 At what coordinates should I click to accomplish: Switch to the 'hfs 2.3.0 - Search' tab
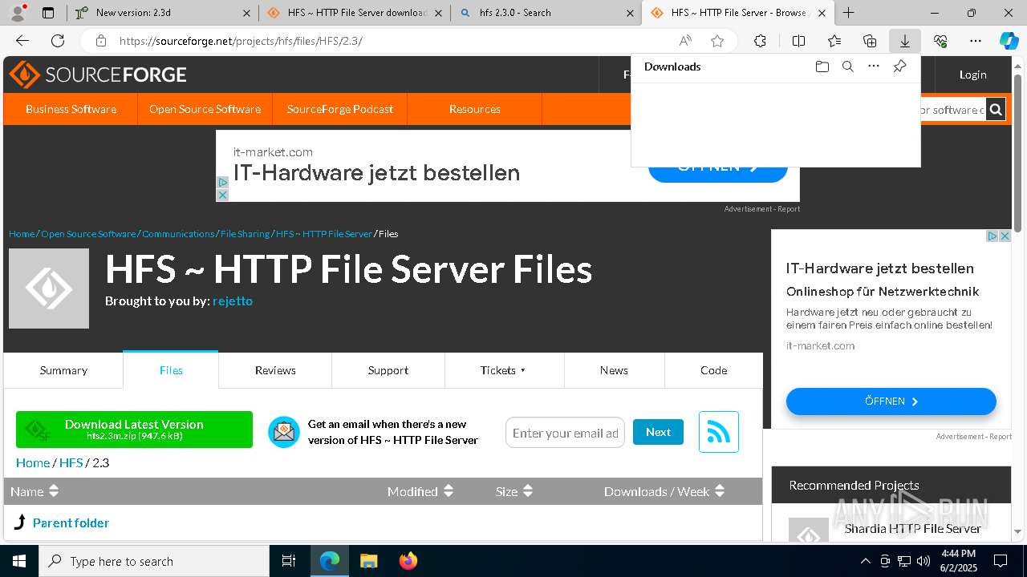[x=546, y=13]
